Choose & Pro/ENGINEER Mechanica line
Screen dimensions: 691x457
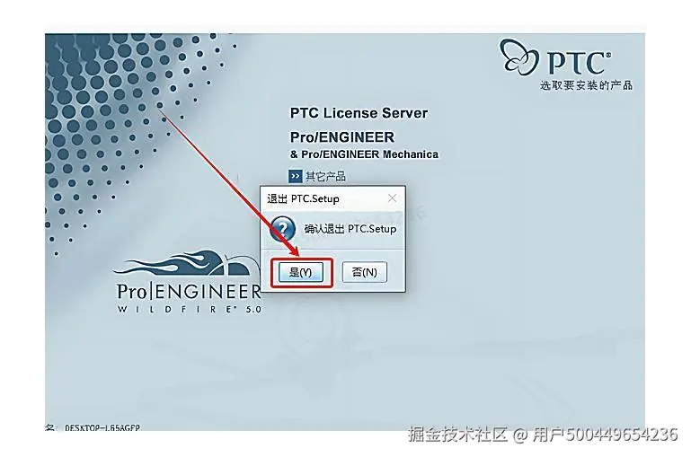click(364, 154)
